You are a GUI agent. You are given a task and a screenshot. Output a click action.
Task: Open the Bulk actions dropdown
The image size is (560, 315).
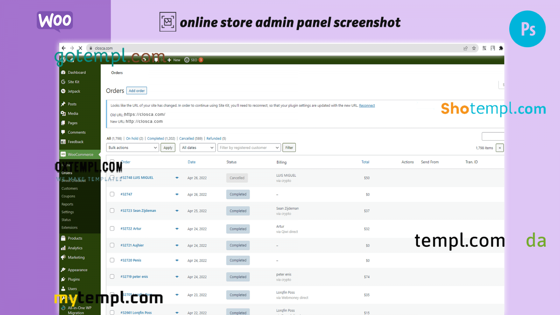click(x=132, y=148)
